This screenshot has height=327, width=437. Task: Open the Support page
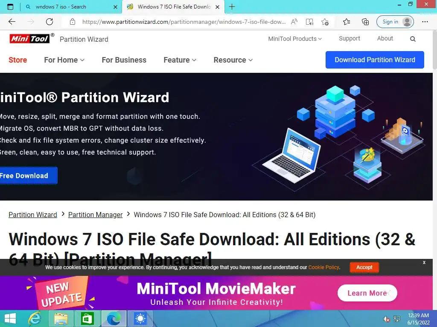350,38
